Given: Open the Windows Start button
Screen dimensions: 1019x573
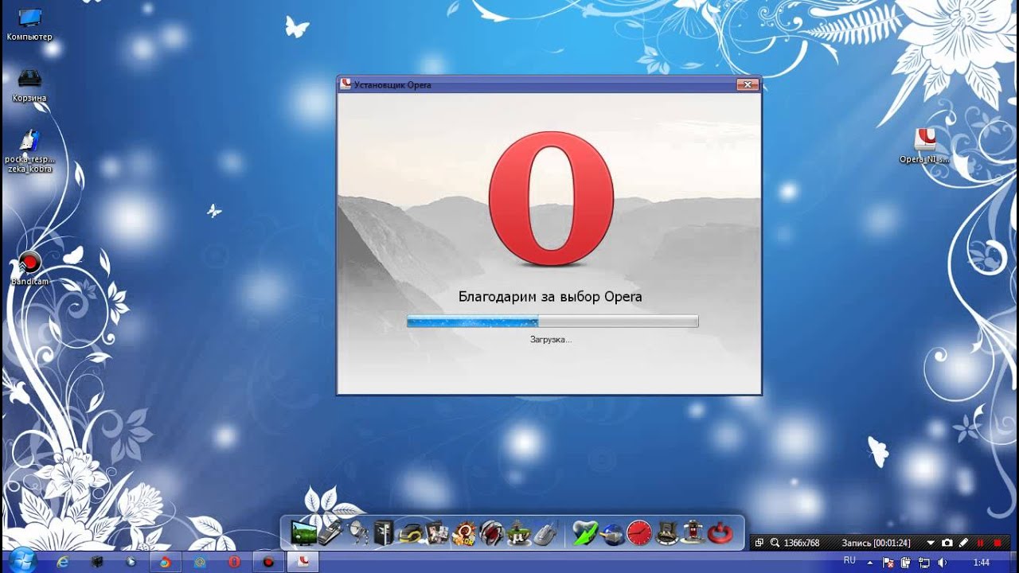Looking at the screenshot, I should (x=21, y=561).
